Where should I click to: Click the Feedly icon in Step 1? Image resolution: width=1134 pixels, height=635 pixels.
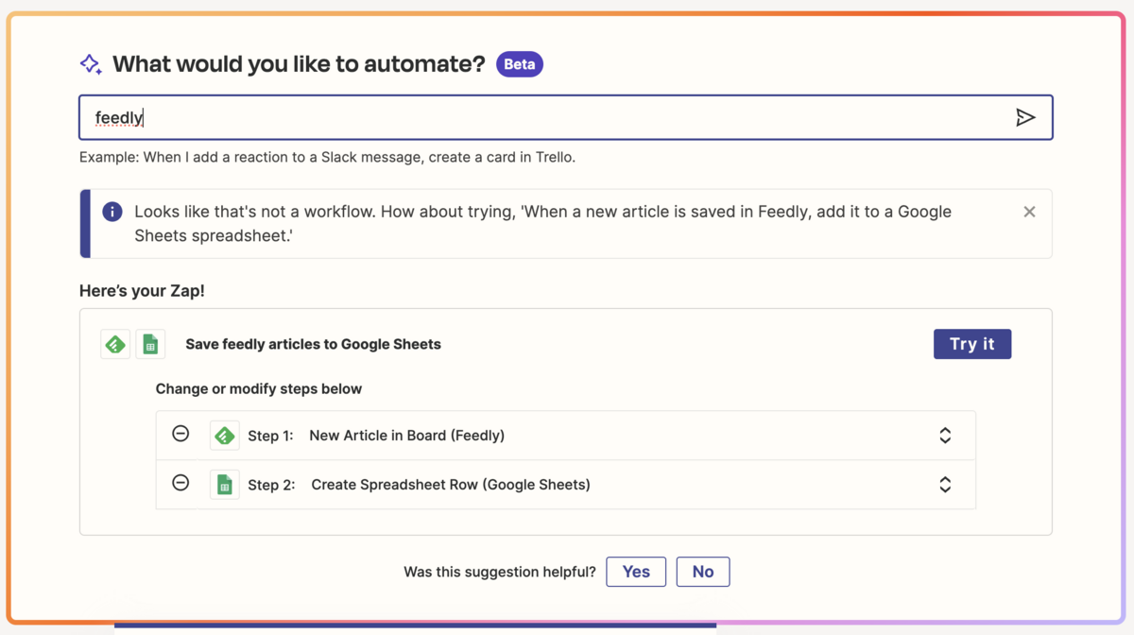pos(225,436)
